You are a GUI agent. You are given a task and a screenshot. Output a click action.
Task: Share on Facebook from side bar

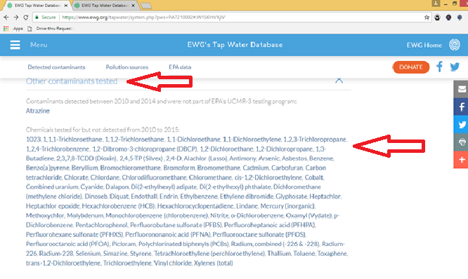pyautogui.click(x=462, y=107)
